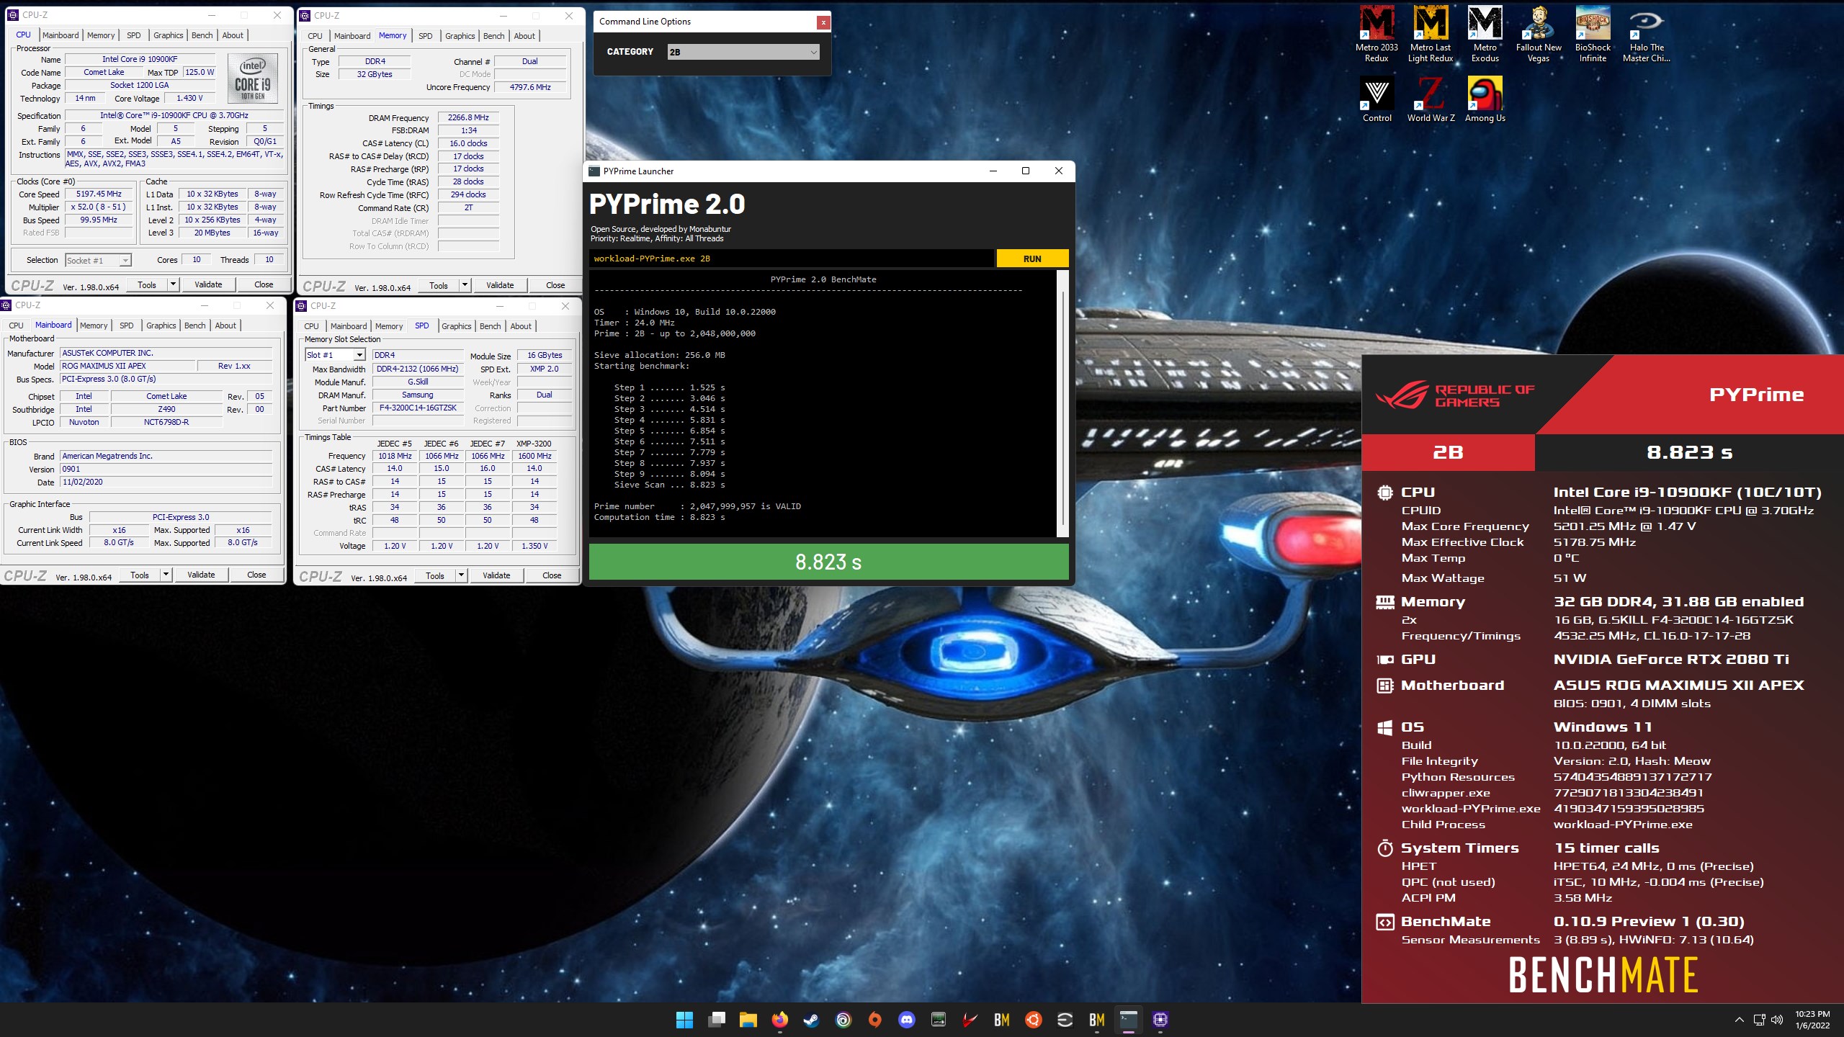1844x1037 pixels.
Task: Open Origin from the taskbar
Action: (874, 1020)
